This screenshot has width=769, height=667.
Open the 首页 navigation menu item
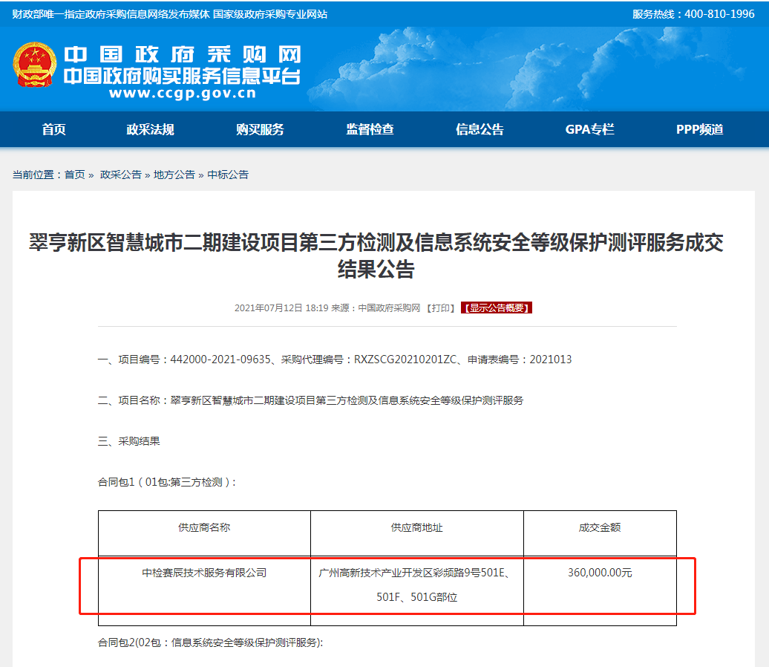[x=54, y=129]
